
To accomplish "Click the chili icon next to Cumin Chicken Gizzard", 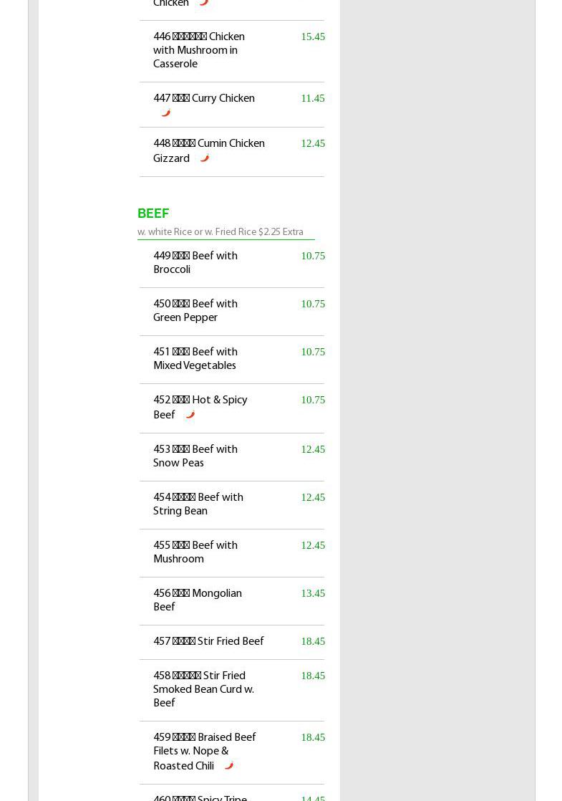I will [204, 158].
